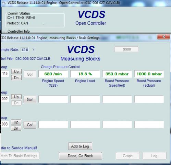Close the Measuring Blocks window
The width and height of the screenshot is (171, 165).
[x=163, y=37]
